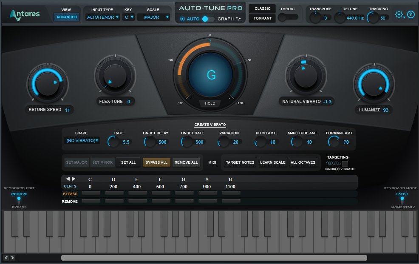Select the Classic mode tab
This screenshot has width=419, height=264.
262,9
